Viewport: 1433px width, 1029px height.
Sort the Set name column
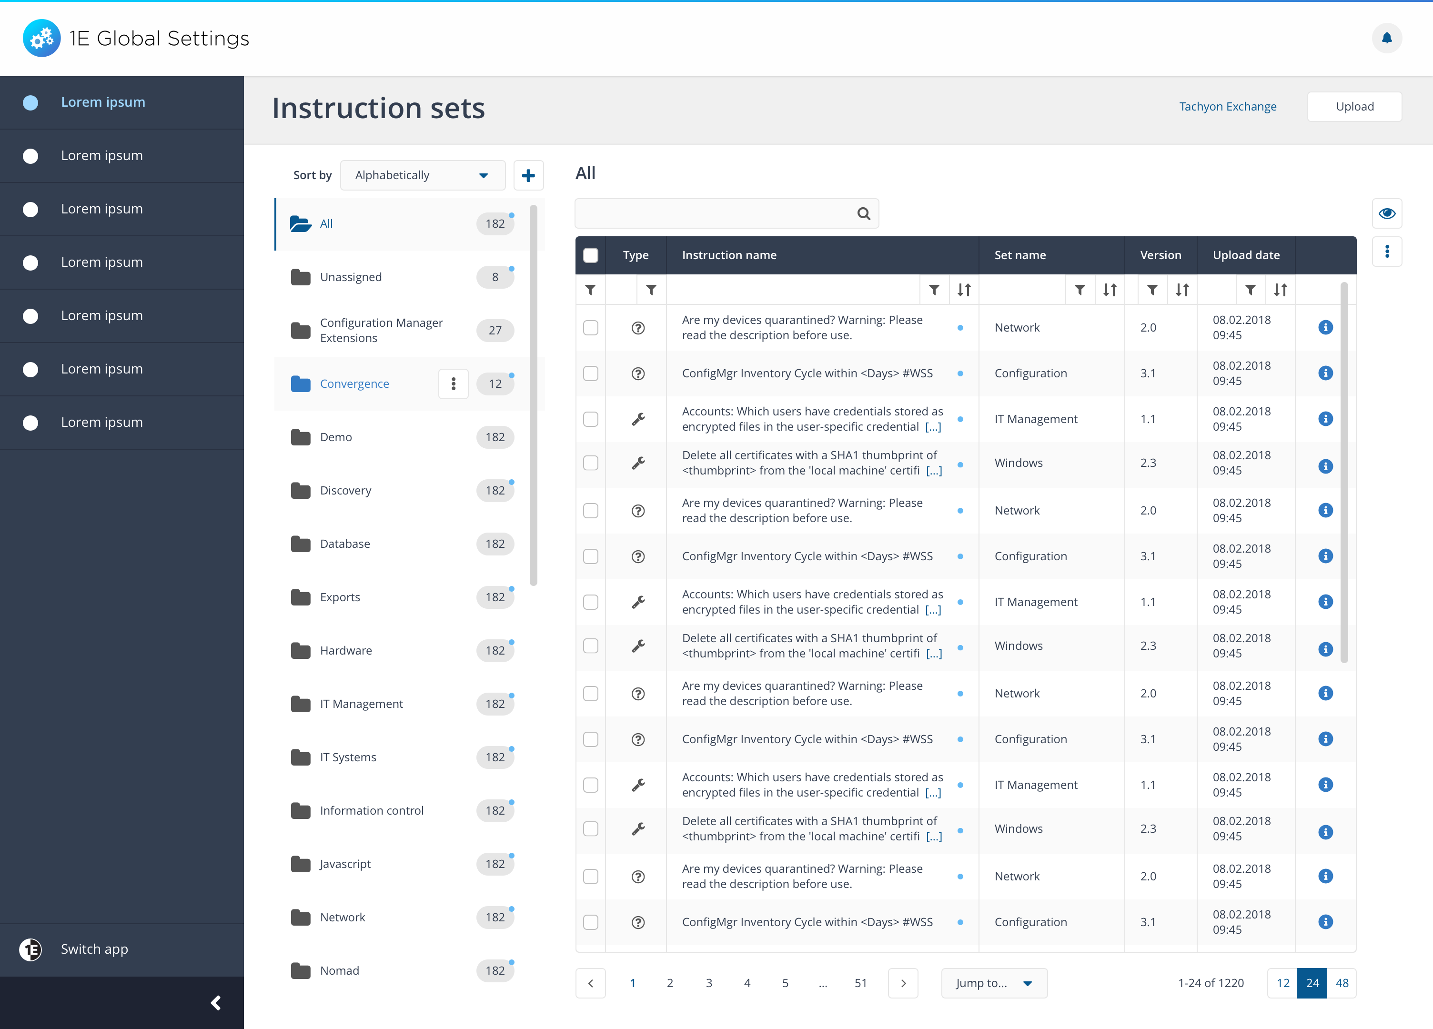[x=1110, y=290]
